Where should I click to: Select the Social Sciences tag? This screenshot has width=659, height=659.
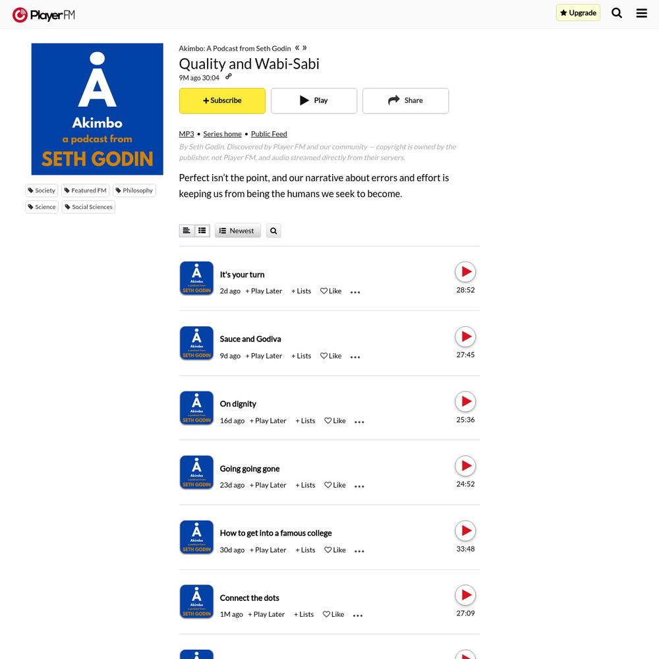click(x=88, y=207)
